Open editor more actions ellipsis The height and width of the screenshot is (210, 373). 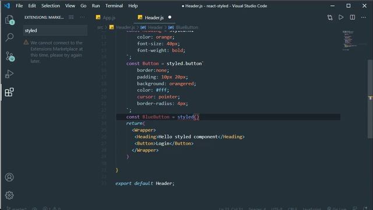pos(364,17)
